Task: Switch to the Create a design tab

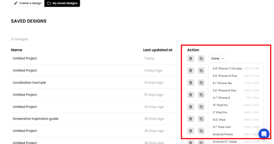Action: pyautogui.click(x=28, y=3)
